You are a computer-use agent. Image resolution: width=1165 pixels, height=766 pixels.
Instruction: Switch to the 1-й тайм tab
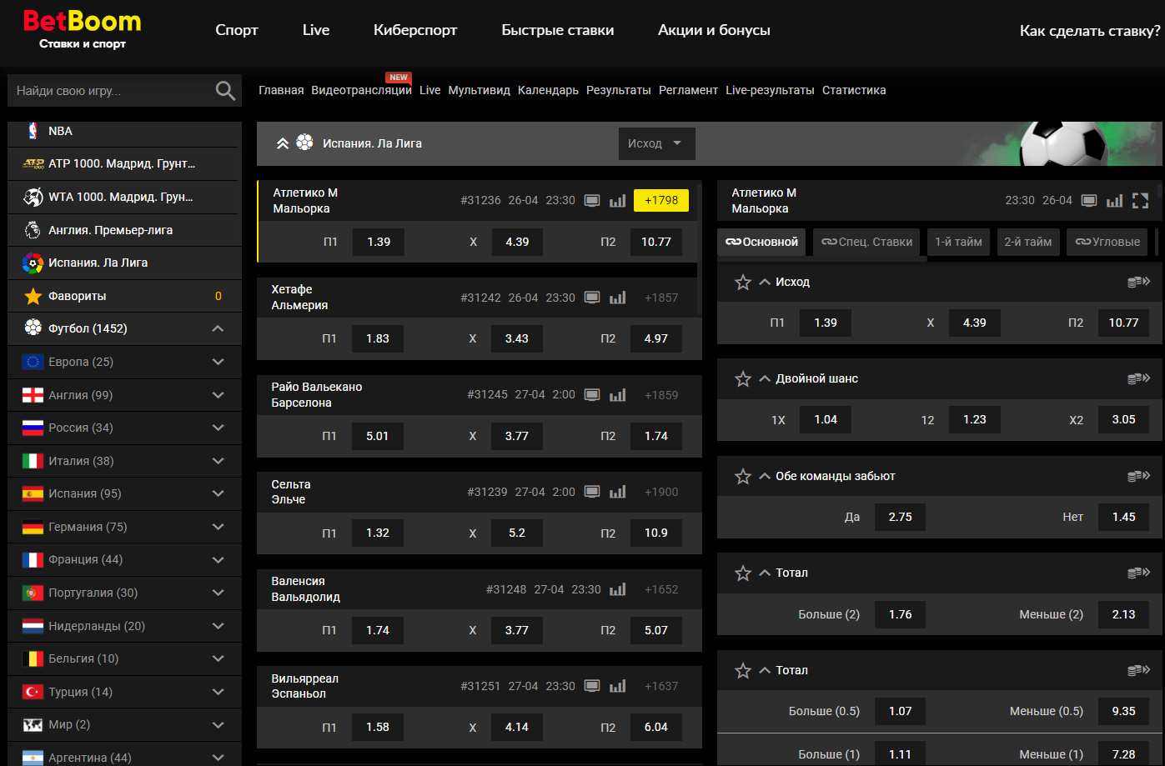point(958,242)
